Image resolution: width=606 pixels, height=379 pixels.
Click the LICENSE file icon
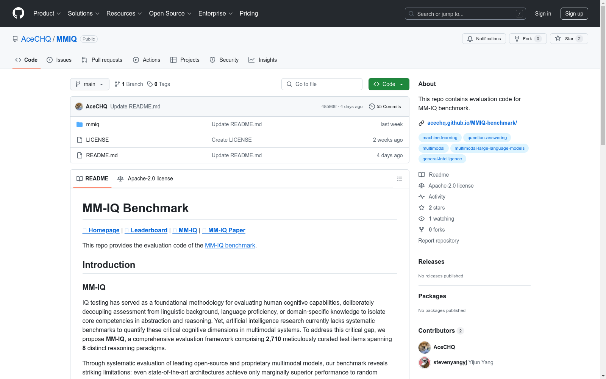tap(80, 140)
